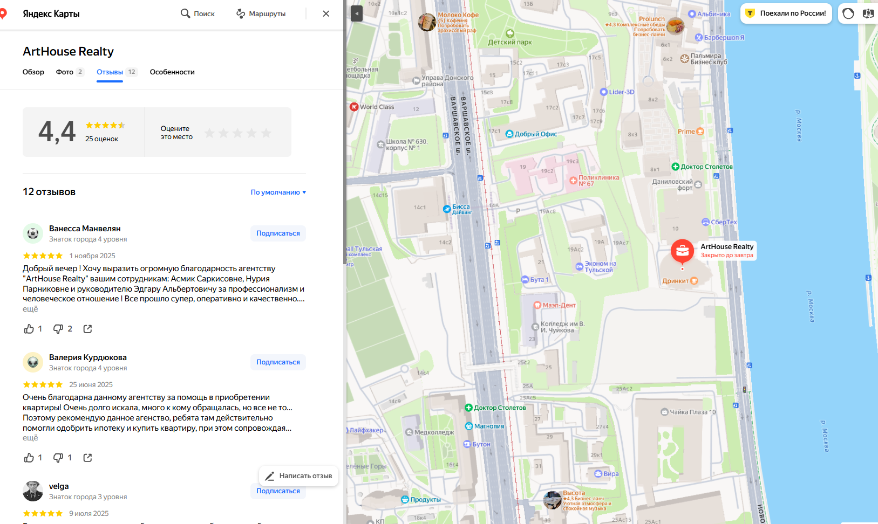
Task: Rate this place five stars
Action: pyautogui.click(x=266, y=133)
